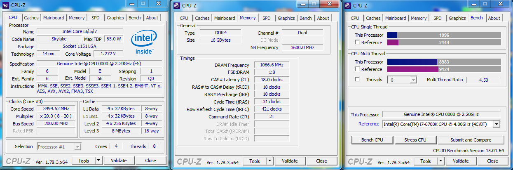Switch to Mainboard tab in the right window

click(x=396, y=18)
